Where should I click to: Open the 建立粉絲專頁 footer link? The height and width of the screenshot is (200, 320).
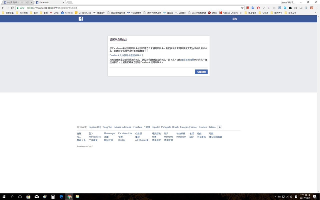pos(215,137)
